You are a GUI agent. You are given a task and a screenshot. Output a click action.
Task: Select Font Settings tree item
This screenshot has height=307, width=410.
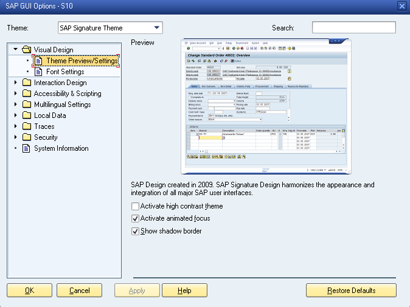65,72
